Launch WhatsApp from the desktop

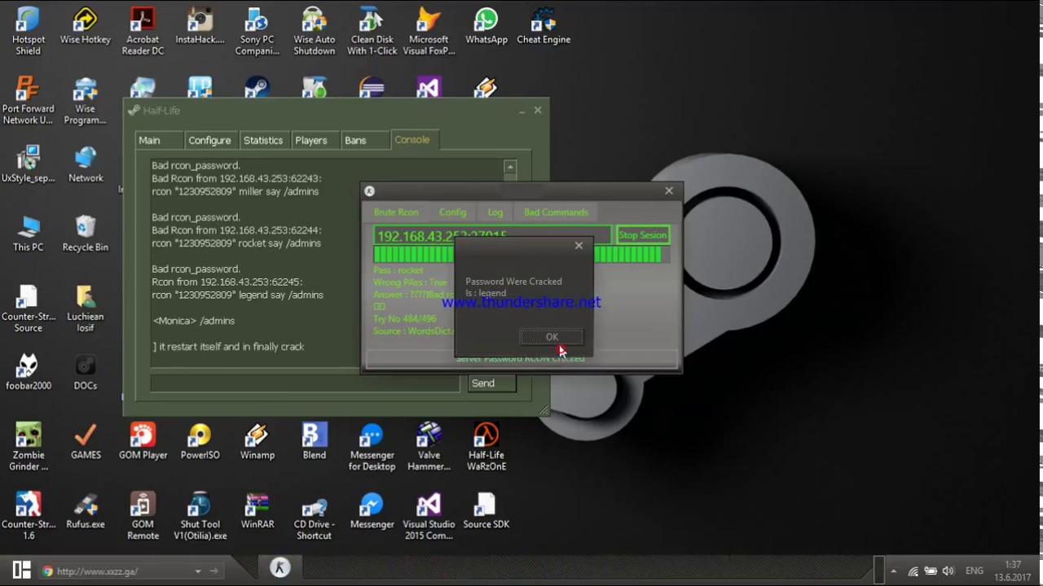(x=486, y=26)
